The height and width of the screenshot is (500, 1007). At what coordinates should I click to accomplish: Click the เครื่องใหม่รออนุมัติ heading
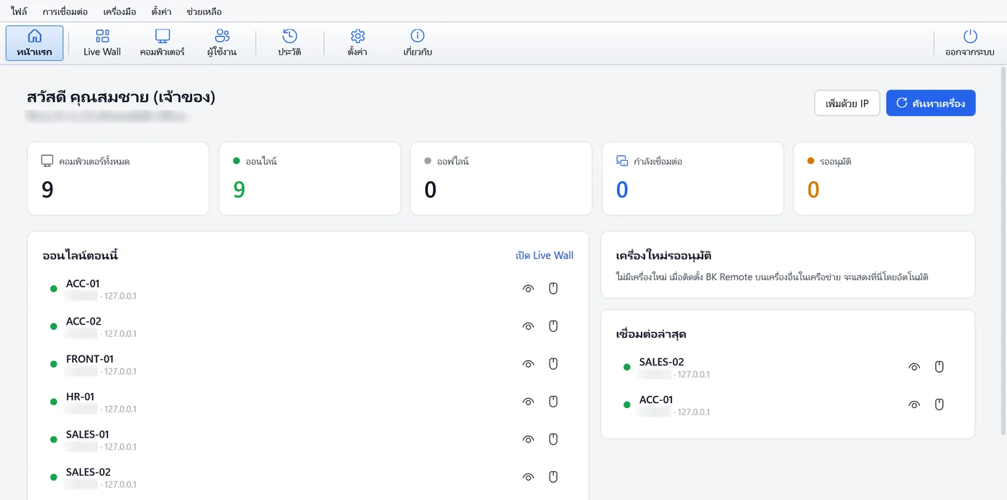point(664,256)
